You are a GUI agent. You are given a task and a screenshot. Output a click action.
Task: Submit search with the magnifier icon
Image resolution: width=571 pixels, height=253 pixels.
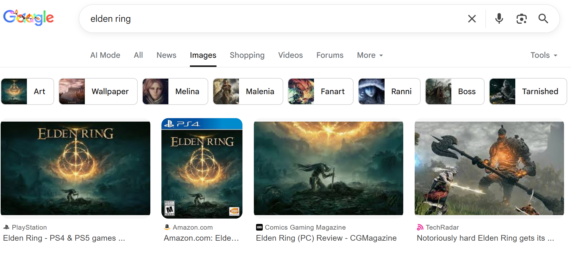click(543, 19)
